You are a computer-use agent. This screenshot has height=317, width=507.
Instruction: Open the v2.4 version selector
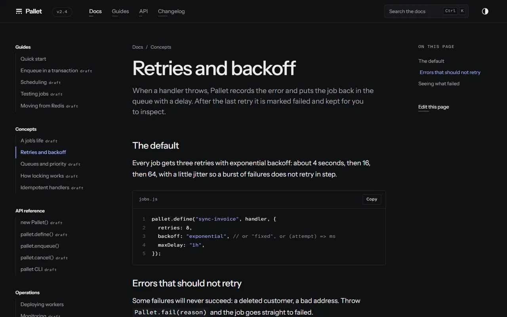(x=62, y=11)
